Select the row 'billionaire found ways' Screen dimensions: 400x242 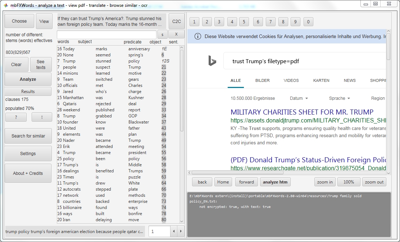pyautogui.click(x=118, y=208)
